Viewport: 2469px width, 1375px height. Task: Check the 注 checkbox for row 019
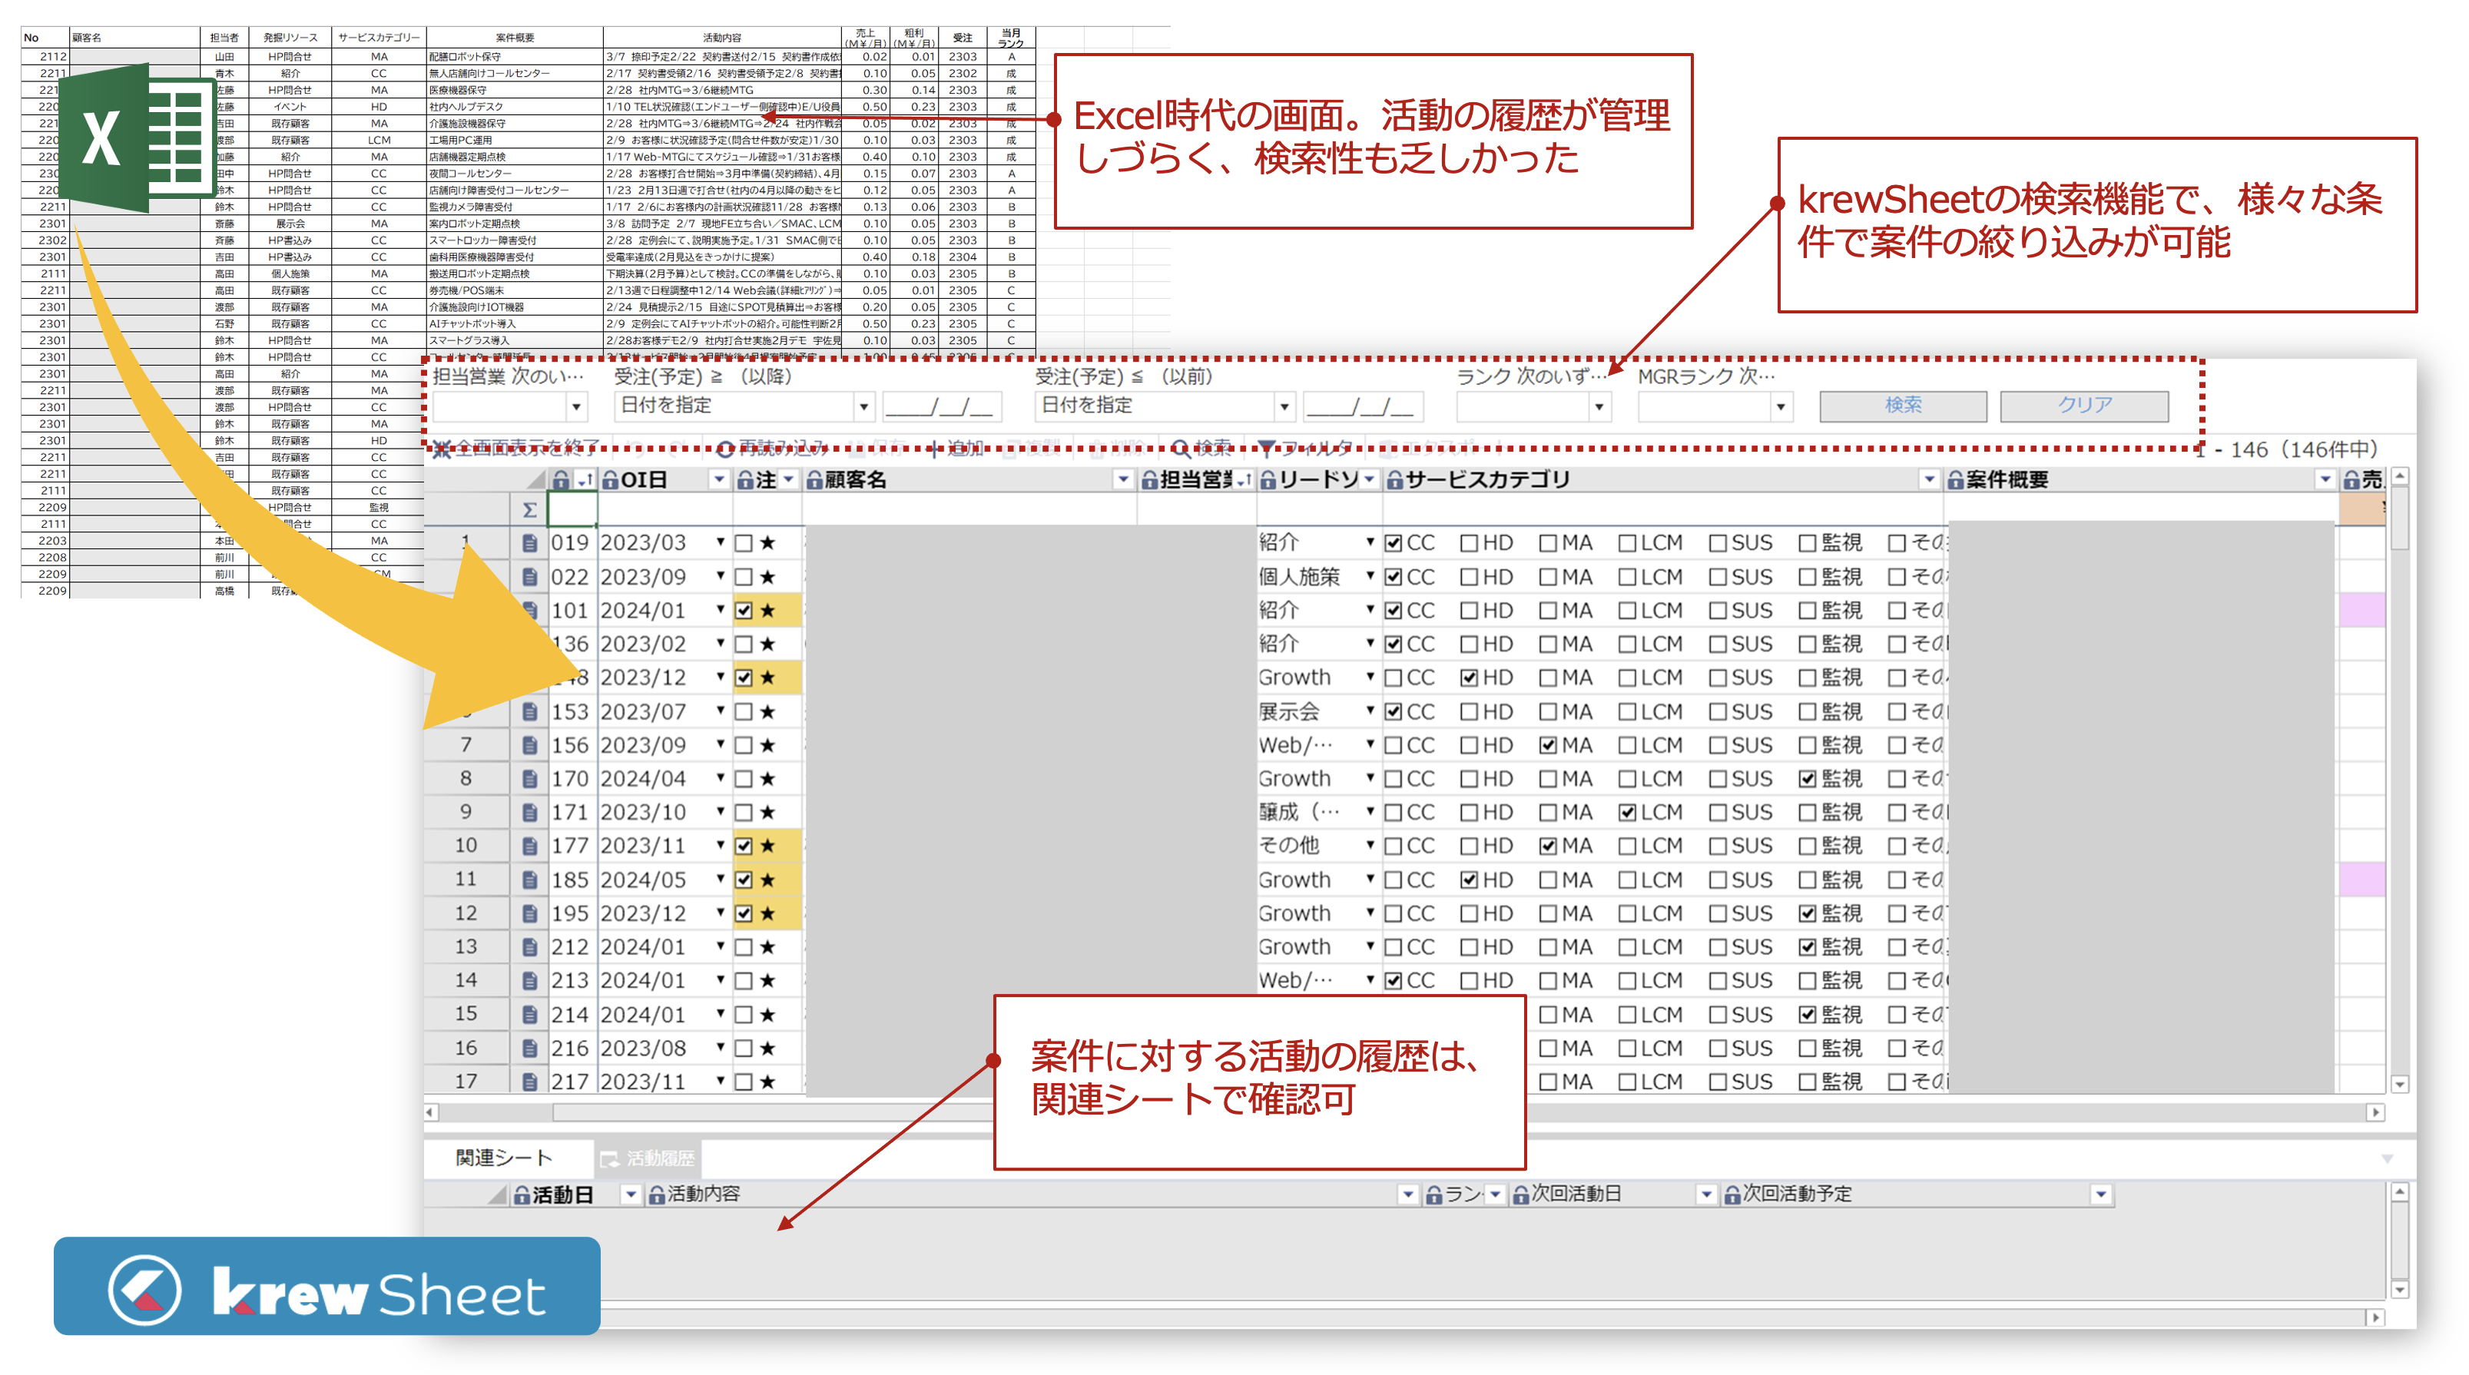click(744, 543)
